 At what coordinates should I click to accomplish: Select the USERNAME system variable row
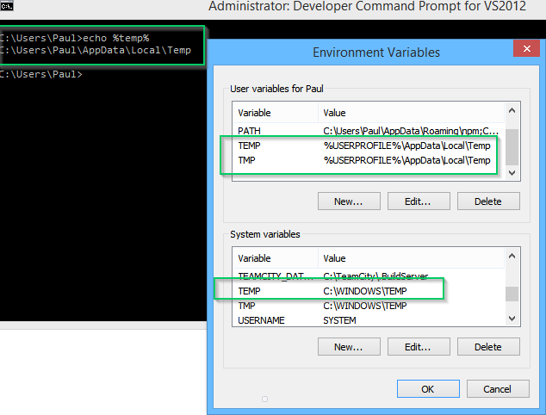[x=368, y=320]
